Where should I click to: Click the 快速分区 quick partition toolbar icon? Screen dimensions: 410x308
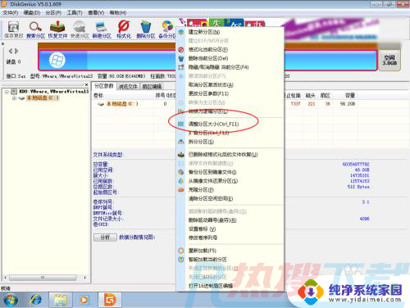coord(80,27)
